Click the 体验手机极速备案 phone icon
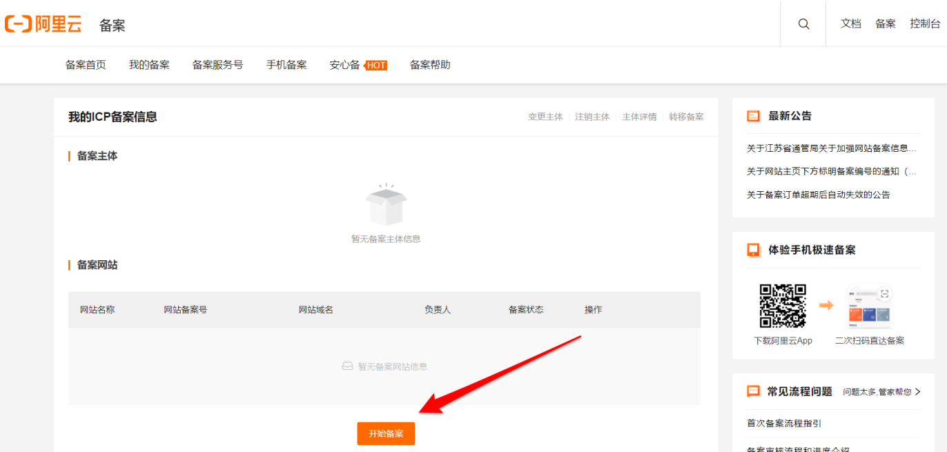 tap(753, 250)
